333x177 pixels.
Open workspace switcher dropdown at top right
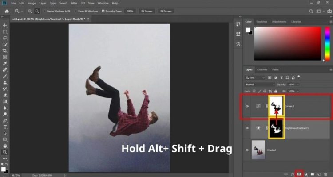tap(319, 11)
